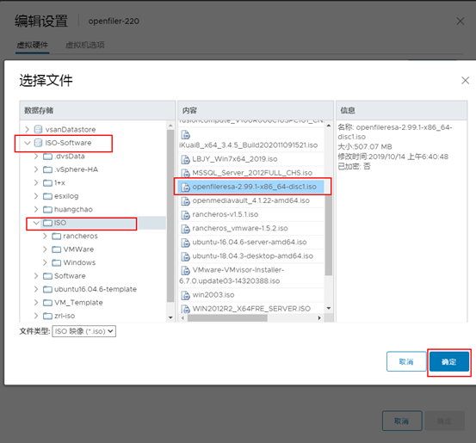Click the openfileresa disc1 iso file icon

pyautogui.click(x=185, y=188)
